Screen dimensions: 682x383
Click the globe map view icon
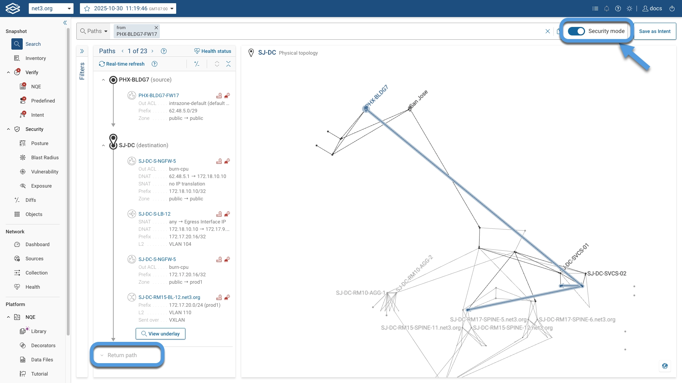(x=665, y=366)
